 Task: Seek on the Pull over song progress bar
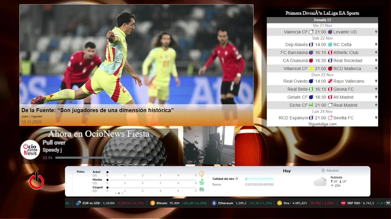pyautogui.click(x=104, y=158)
